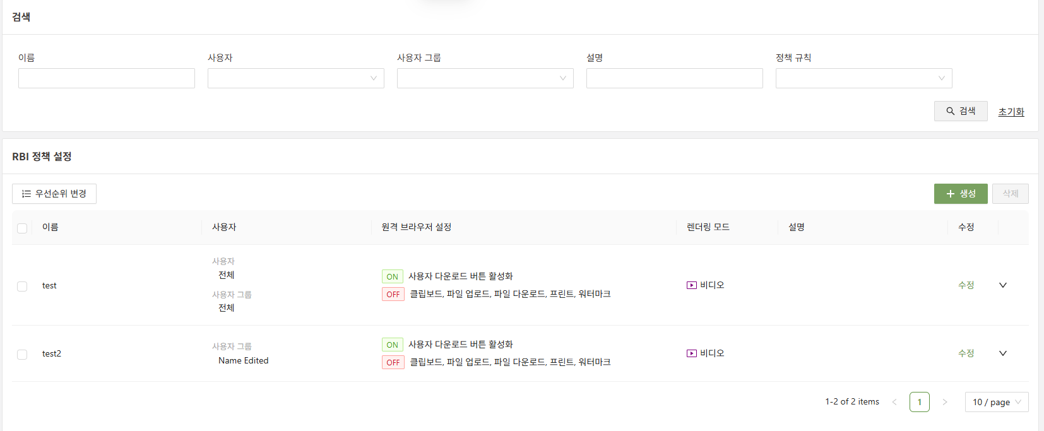Check the test row checkbox
This screenshot has width=1044, height=431.
coord(22,286)
